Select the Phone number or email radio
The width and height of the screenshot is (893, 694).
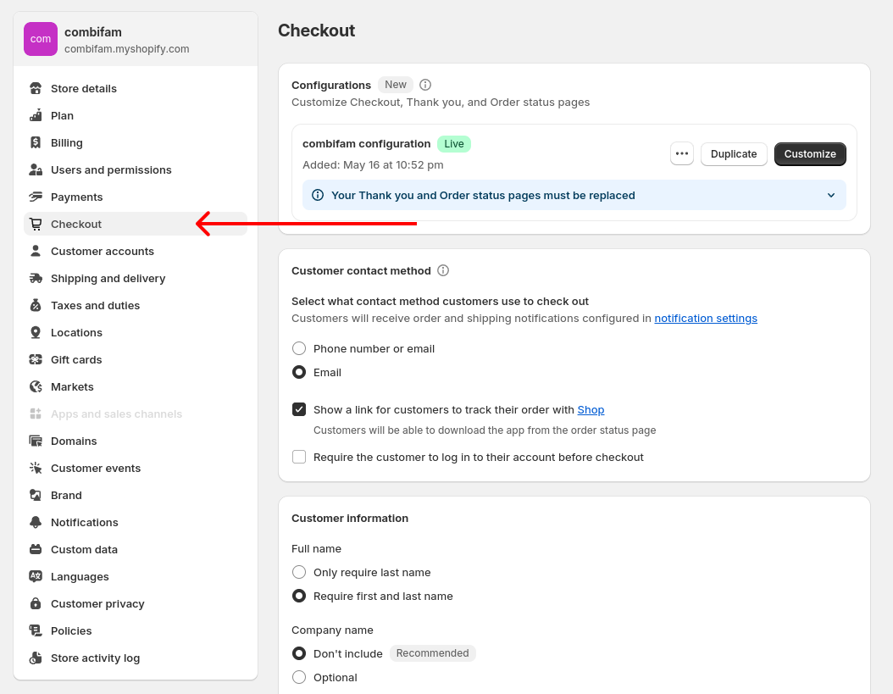[x=299, y=349]
